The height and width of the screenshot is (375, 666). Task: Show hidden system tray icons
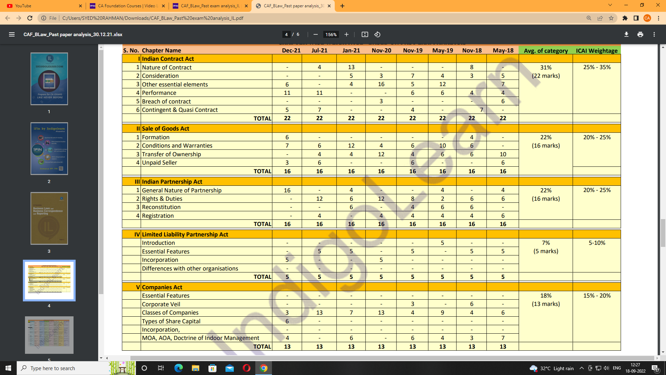click(581, 368)
